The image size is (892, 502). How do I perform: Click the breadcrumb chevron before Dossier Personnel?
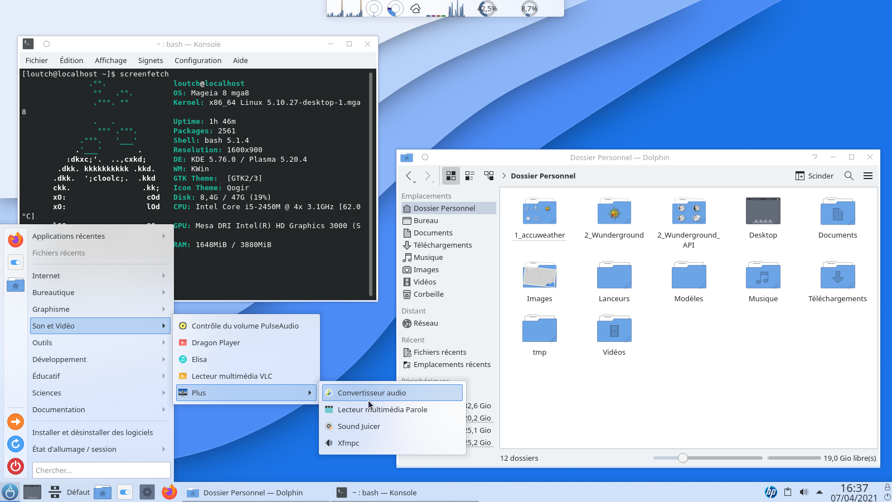click(x=504, y=176)
